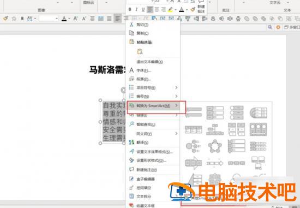
Task: Open the font size dropdown in mini toolbar
Action: (x=167, y=1)
